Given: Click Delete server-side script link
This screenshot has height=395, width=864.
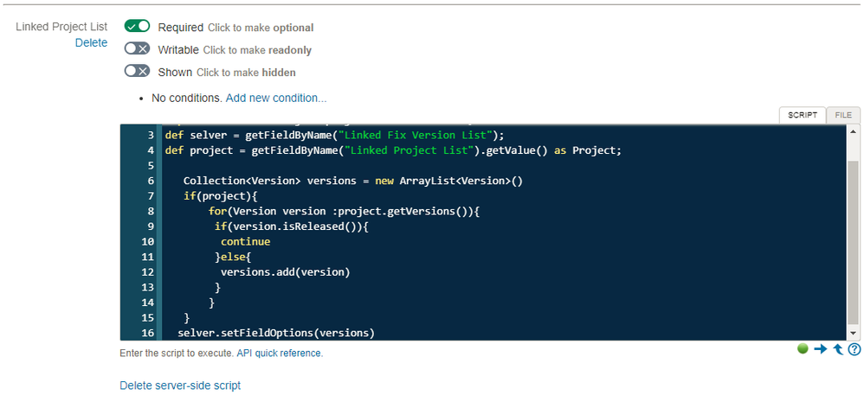Looking at the screenshot, I should click(180, 385).
